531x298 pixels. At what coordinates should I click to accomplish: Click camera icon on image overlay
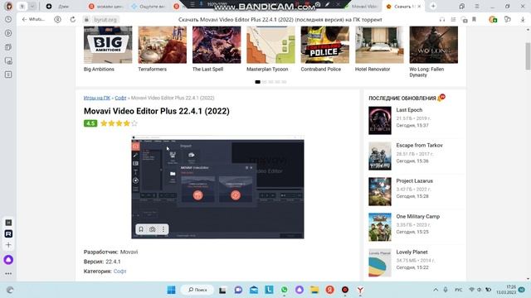pos(153,229)
